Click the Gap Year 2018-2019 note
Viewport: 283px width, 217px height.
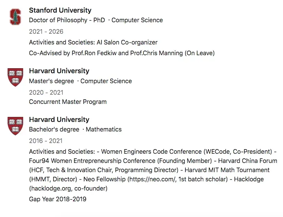point(58,199)
